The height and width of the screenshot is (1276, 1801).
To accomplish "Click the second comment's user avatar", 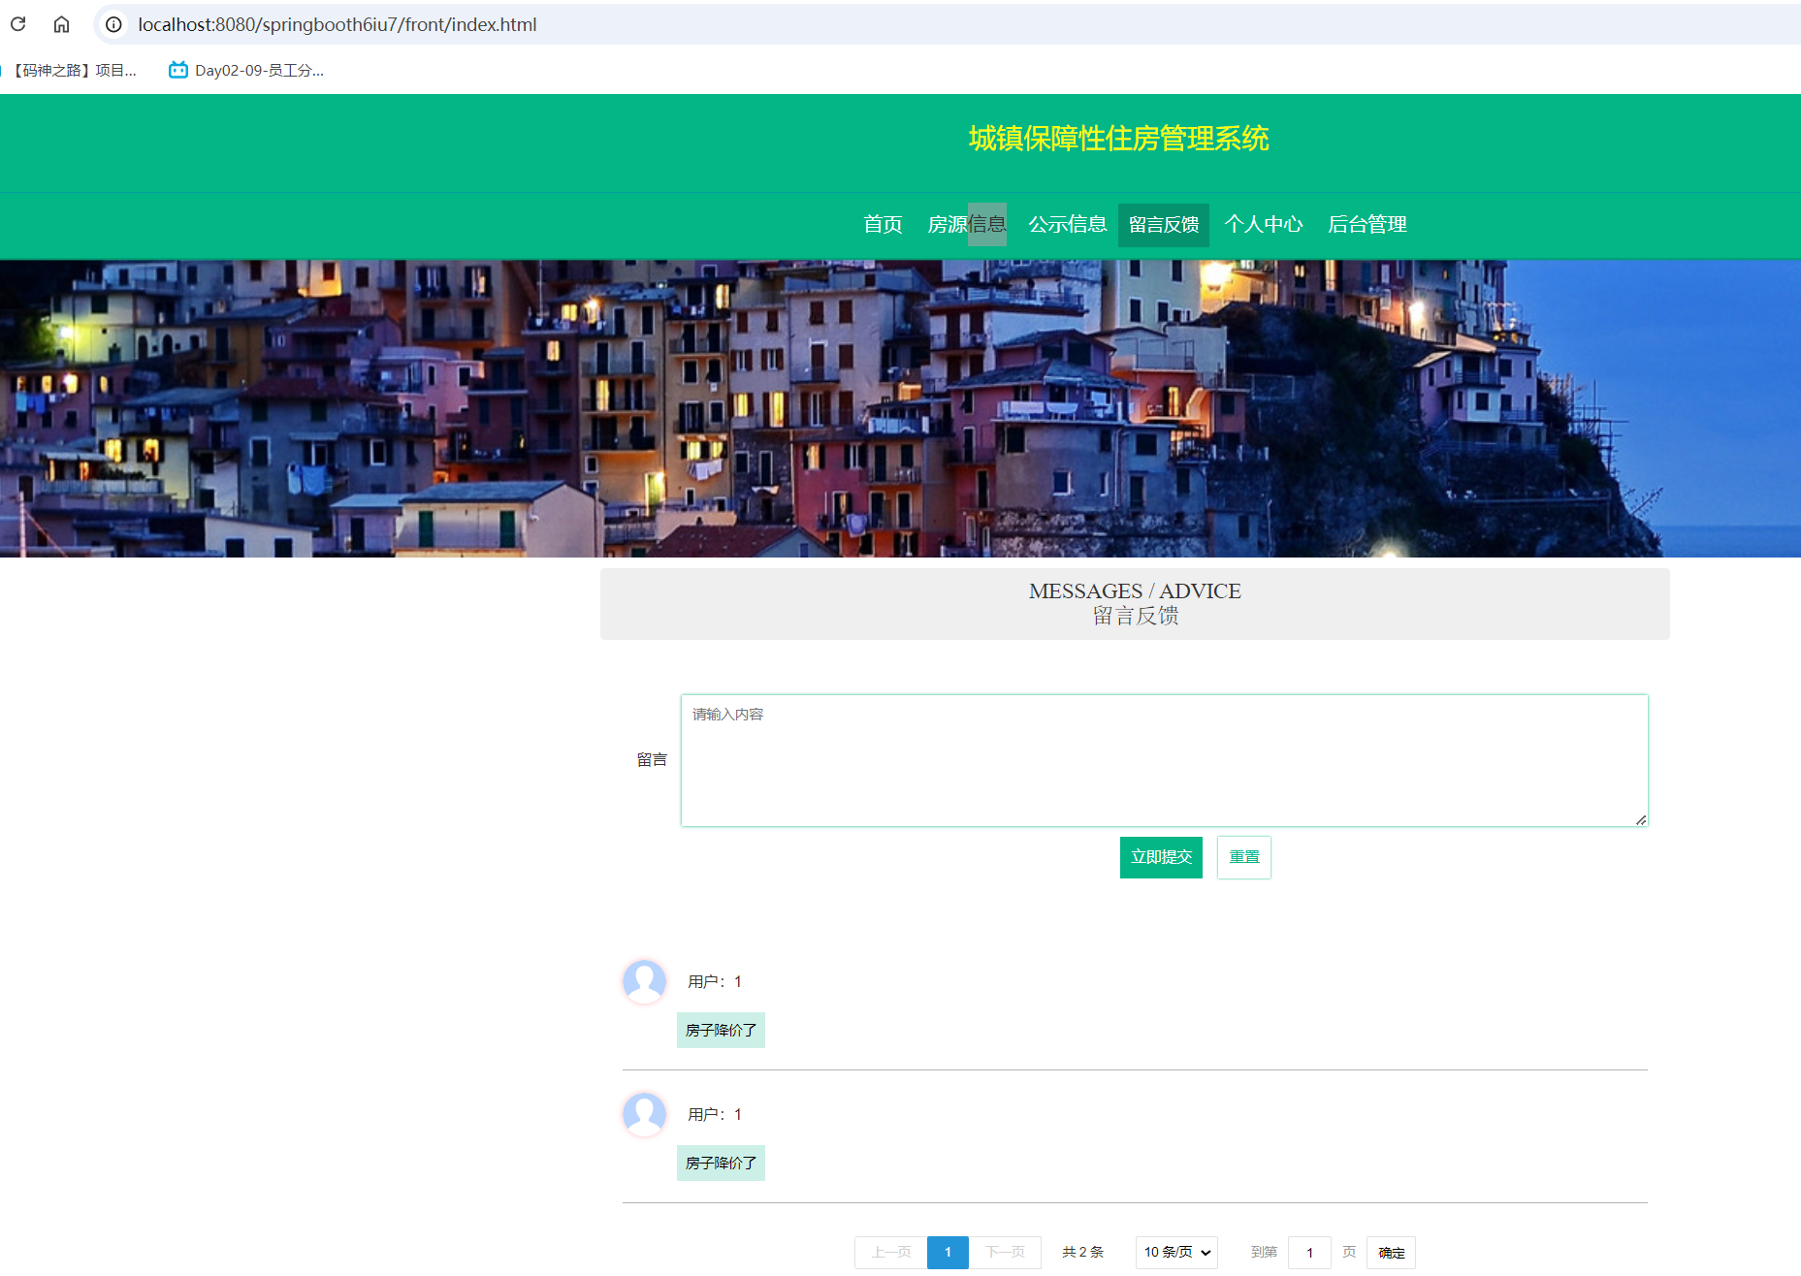I will (644, 1114).
